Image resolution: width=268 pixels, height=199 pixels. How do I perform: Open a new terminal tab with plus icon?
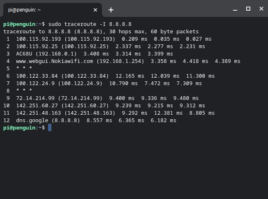click(x=111, y=10)
